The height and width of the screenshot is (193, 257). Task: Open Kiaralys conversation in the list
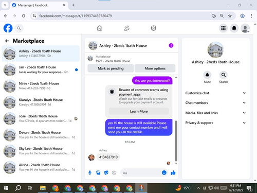tap(41, 102)
